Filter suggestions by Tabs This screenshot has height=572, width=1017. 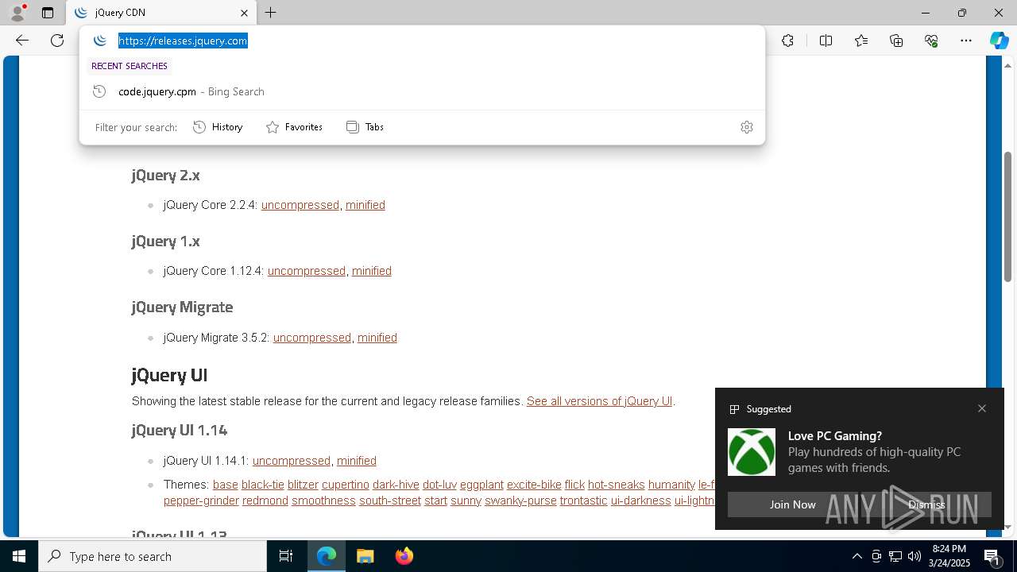coord(365,127)
